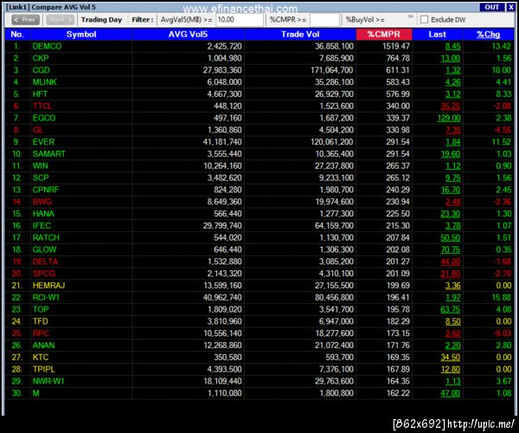The height and width of the screenshot is (433, 519).
Task: Select the TTCL symbol
Action: coord(42,106)
